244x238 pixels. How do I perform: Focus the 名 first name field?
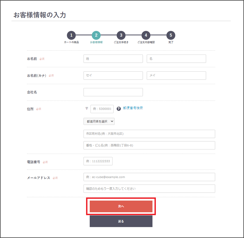click(176, 59)
